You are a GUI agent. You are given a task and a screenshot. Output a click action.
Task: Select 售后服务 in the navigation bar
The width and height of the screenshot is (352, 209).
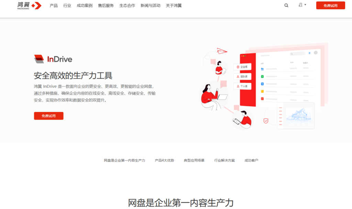coord(106,5)
